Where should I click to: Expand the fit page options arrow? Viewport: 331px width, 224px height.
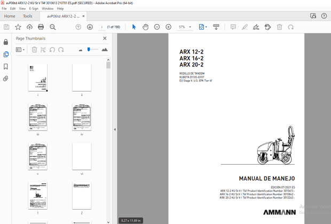point(206,27)
